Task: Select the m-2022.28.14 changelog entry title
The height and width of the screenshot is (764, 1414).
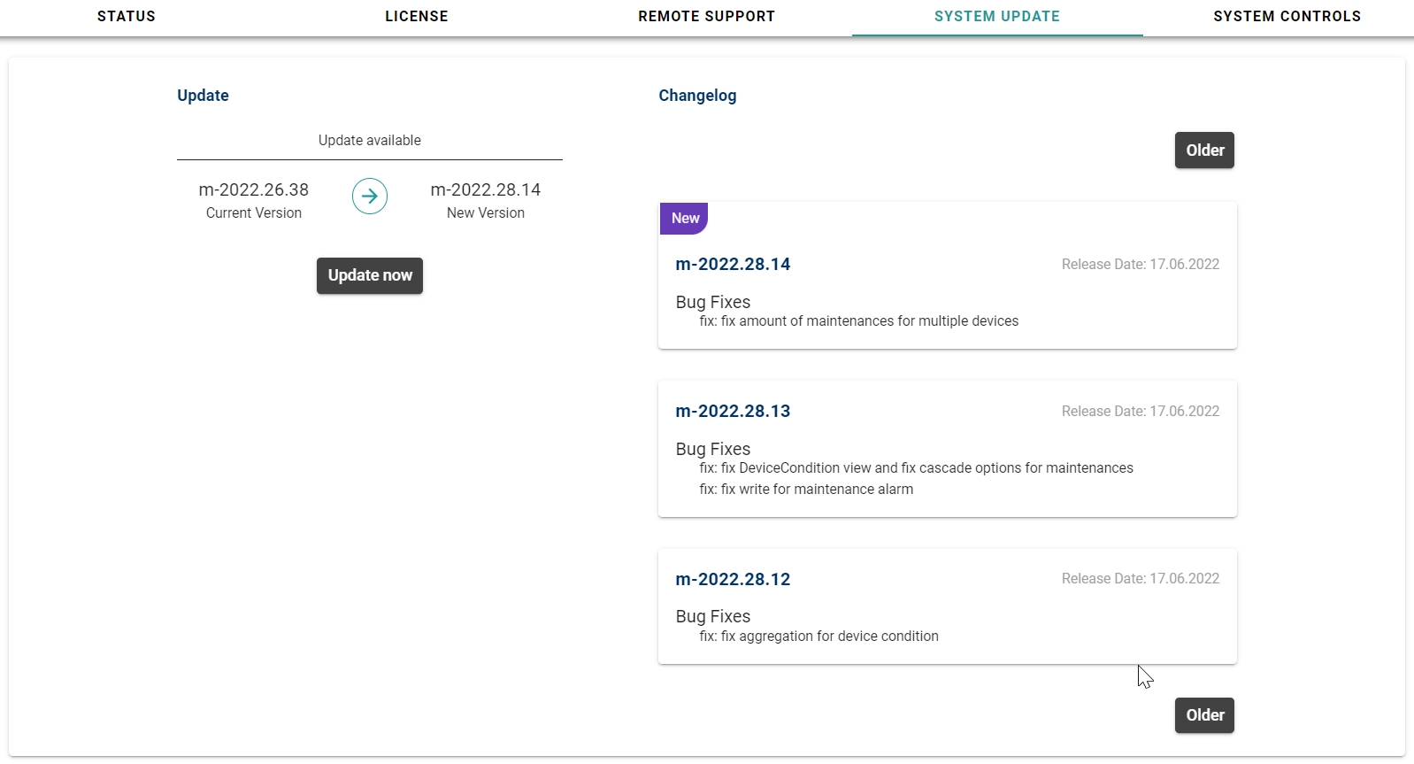Action: click(x=733, y=265)
